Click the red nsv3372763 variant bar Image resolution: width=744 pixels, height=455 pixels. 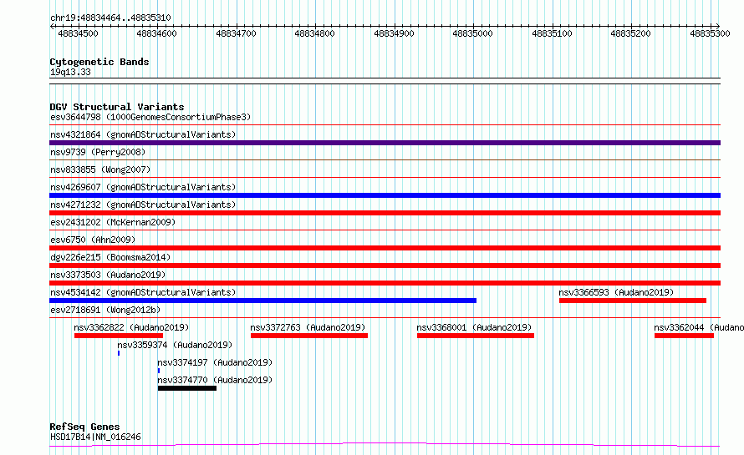309,336
